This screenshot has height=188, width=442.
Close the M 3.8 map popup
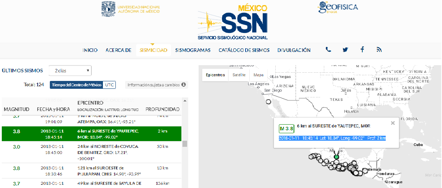point(393,123)
